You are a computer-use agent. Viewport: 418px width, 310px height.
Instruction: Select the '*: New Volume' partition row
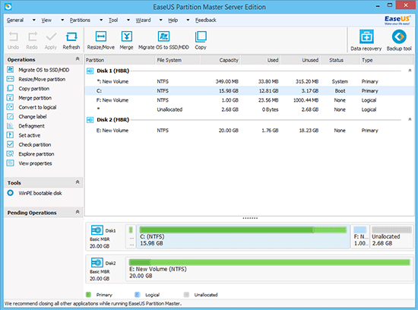[249, 81]
